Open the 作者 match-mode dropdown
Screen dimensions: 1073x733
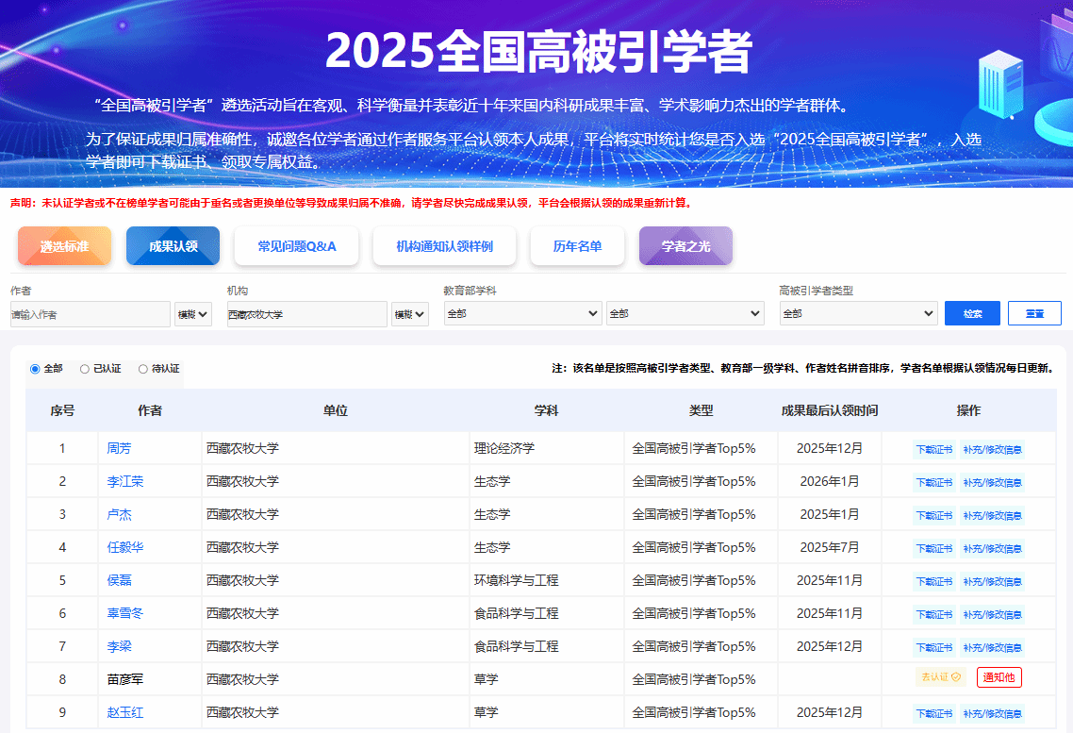pos(193,314)
